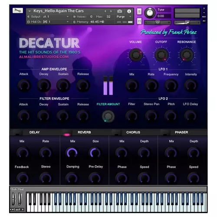Click the Chorus Phase knob
Viewport: 217px width, 217px height.
[122, 178]
